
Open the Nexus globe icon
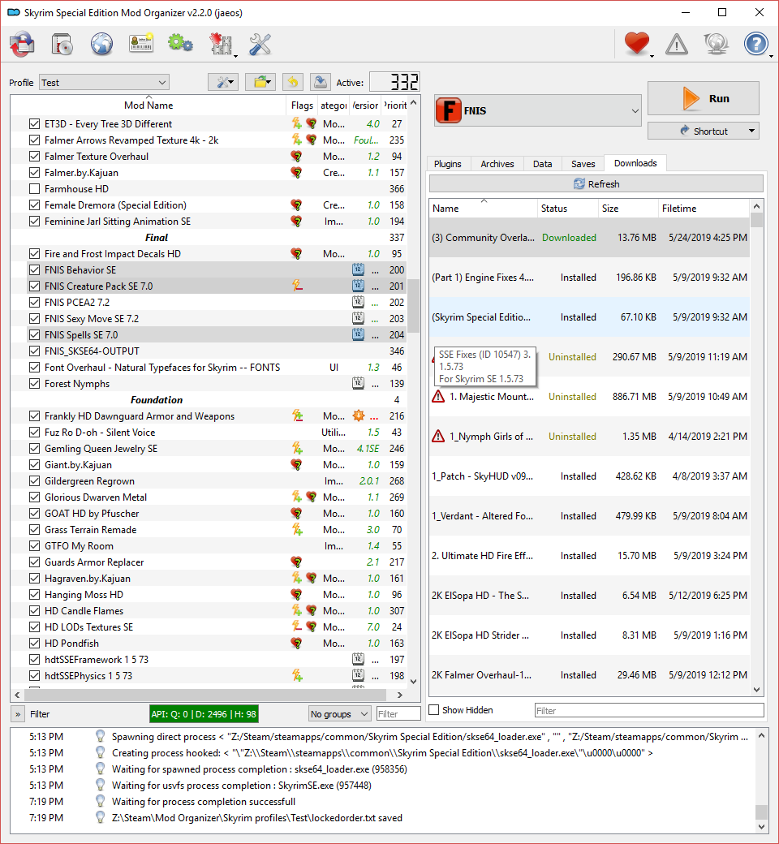(x=101, y=44)
